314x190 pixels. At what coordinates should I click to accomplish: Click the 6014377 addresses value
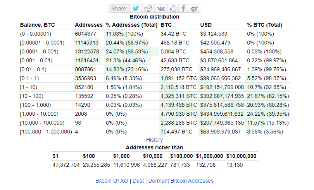click(x=86, y=34)
